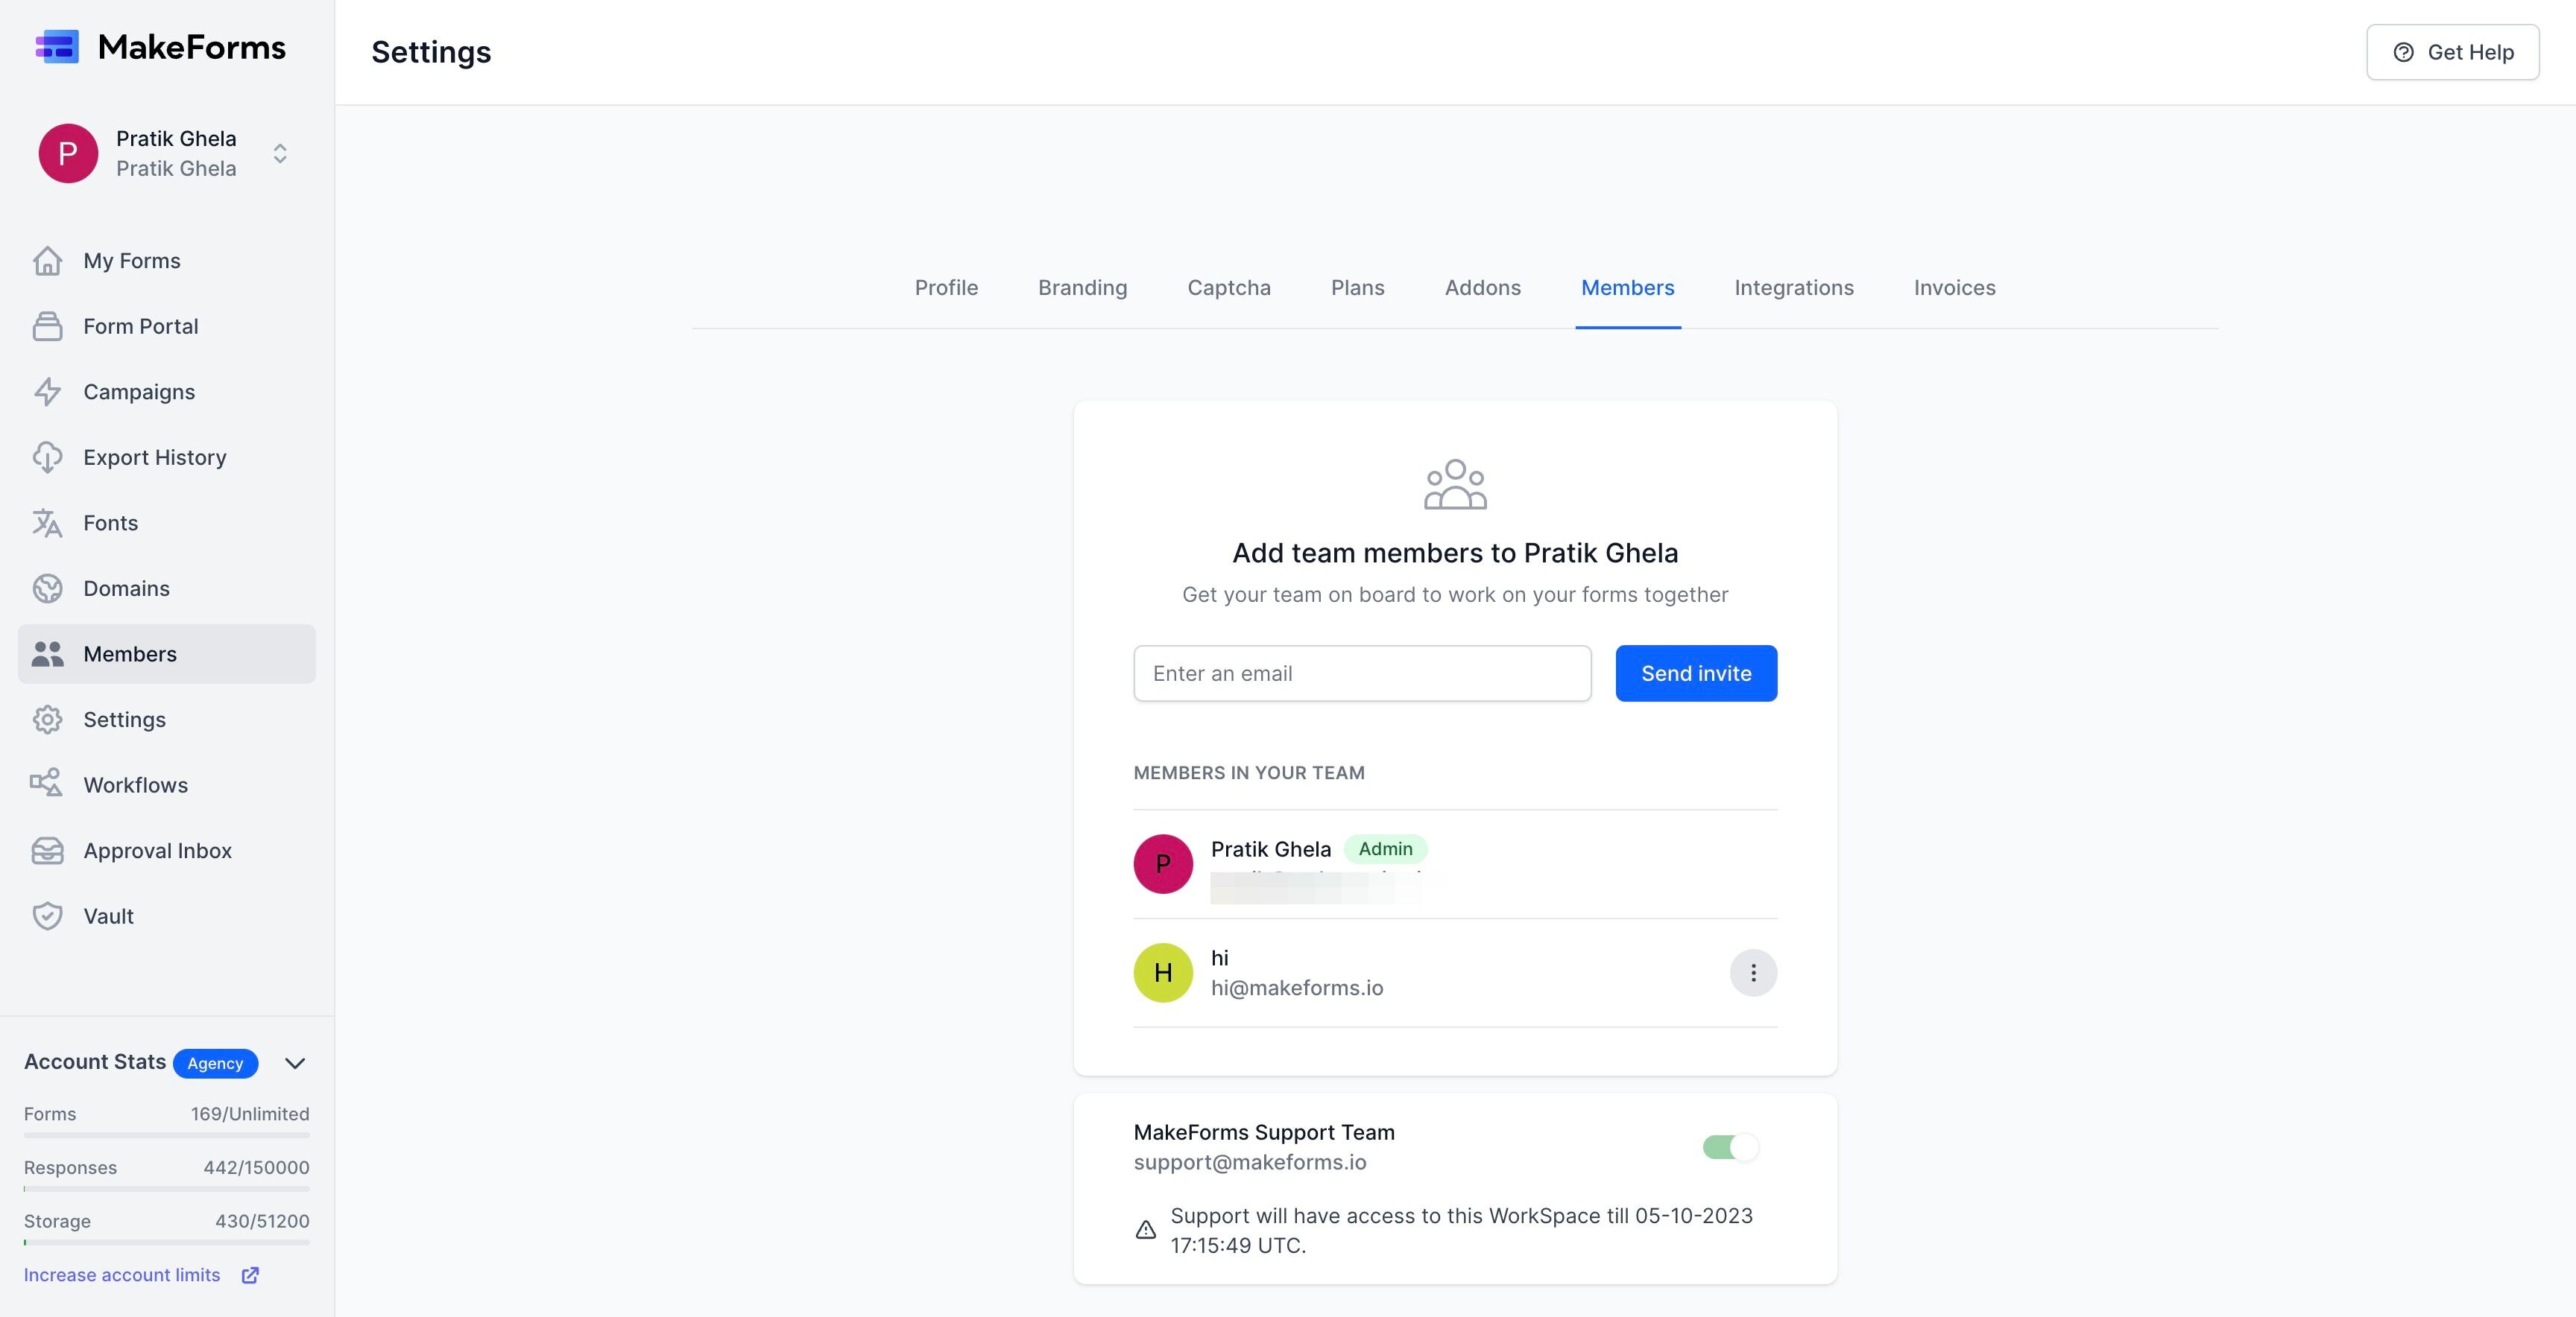Switch to the Plans tab
2576x1317 pixels.
coord(1357,288)
